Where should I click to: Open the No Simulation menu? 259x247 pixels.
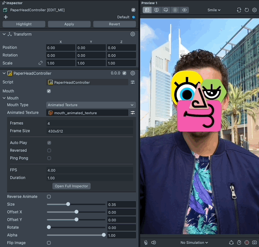pos(194,243)
